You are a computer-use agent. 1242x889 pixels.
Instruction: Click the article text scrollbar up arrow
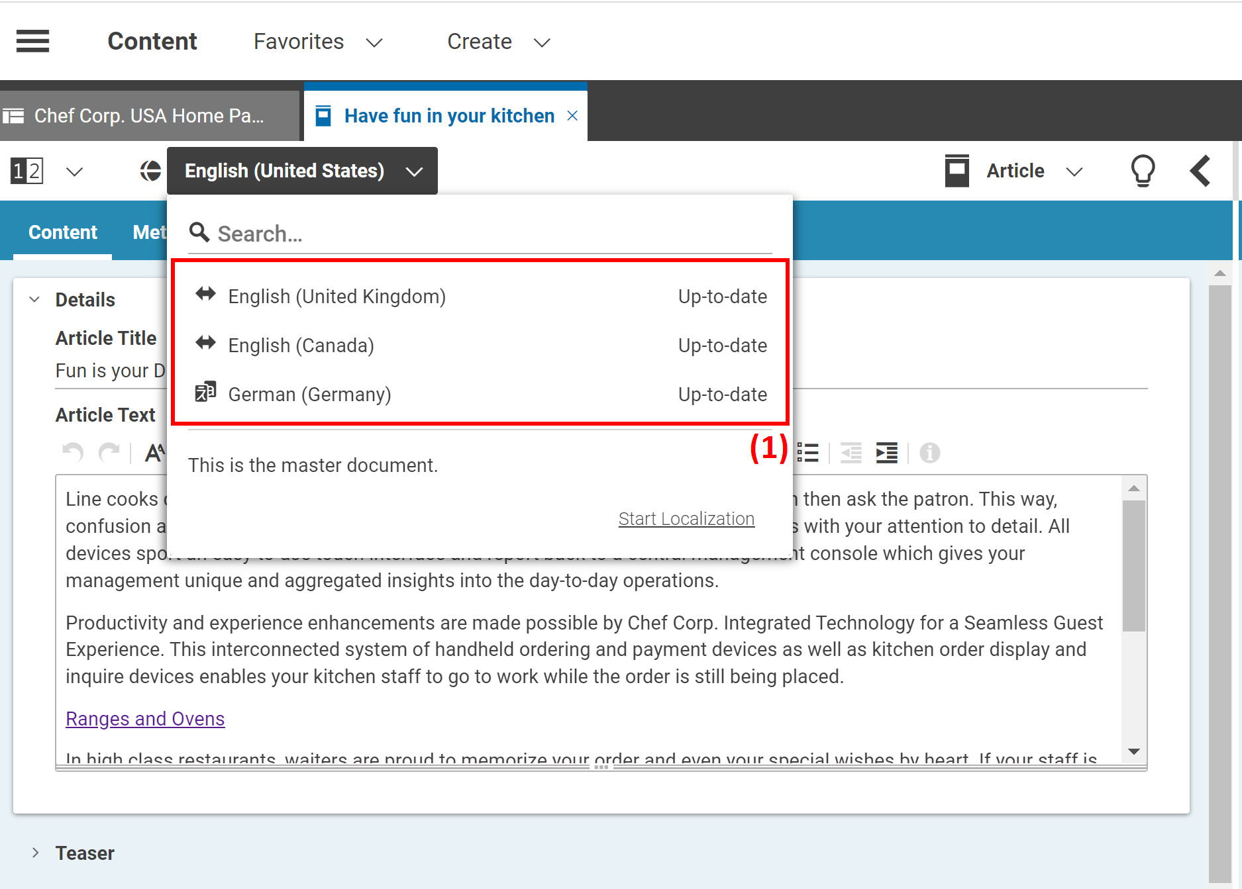1134,488
